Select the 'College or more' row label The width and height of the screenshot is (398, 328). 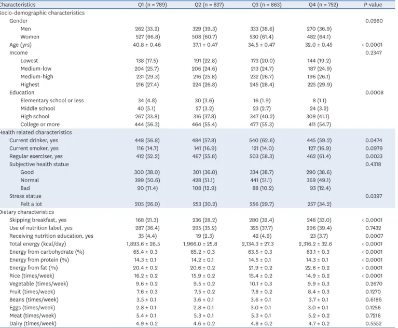point(40,125)
